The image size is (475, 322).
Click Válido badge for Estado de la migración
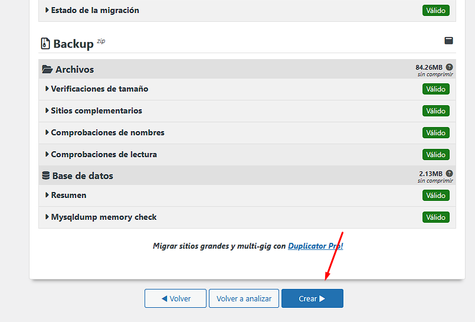point(435,11)
